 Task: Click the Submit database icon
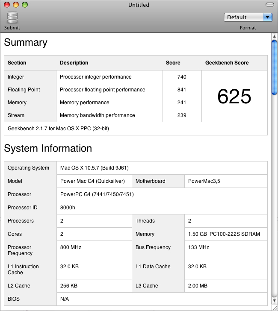(12, 18)
